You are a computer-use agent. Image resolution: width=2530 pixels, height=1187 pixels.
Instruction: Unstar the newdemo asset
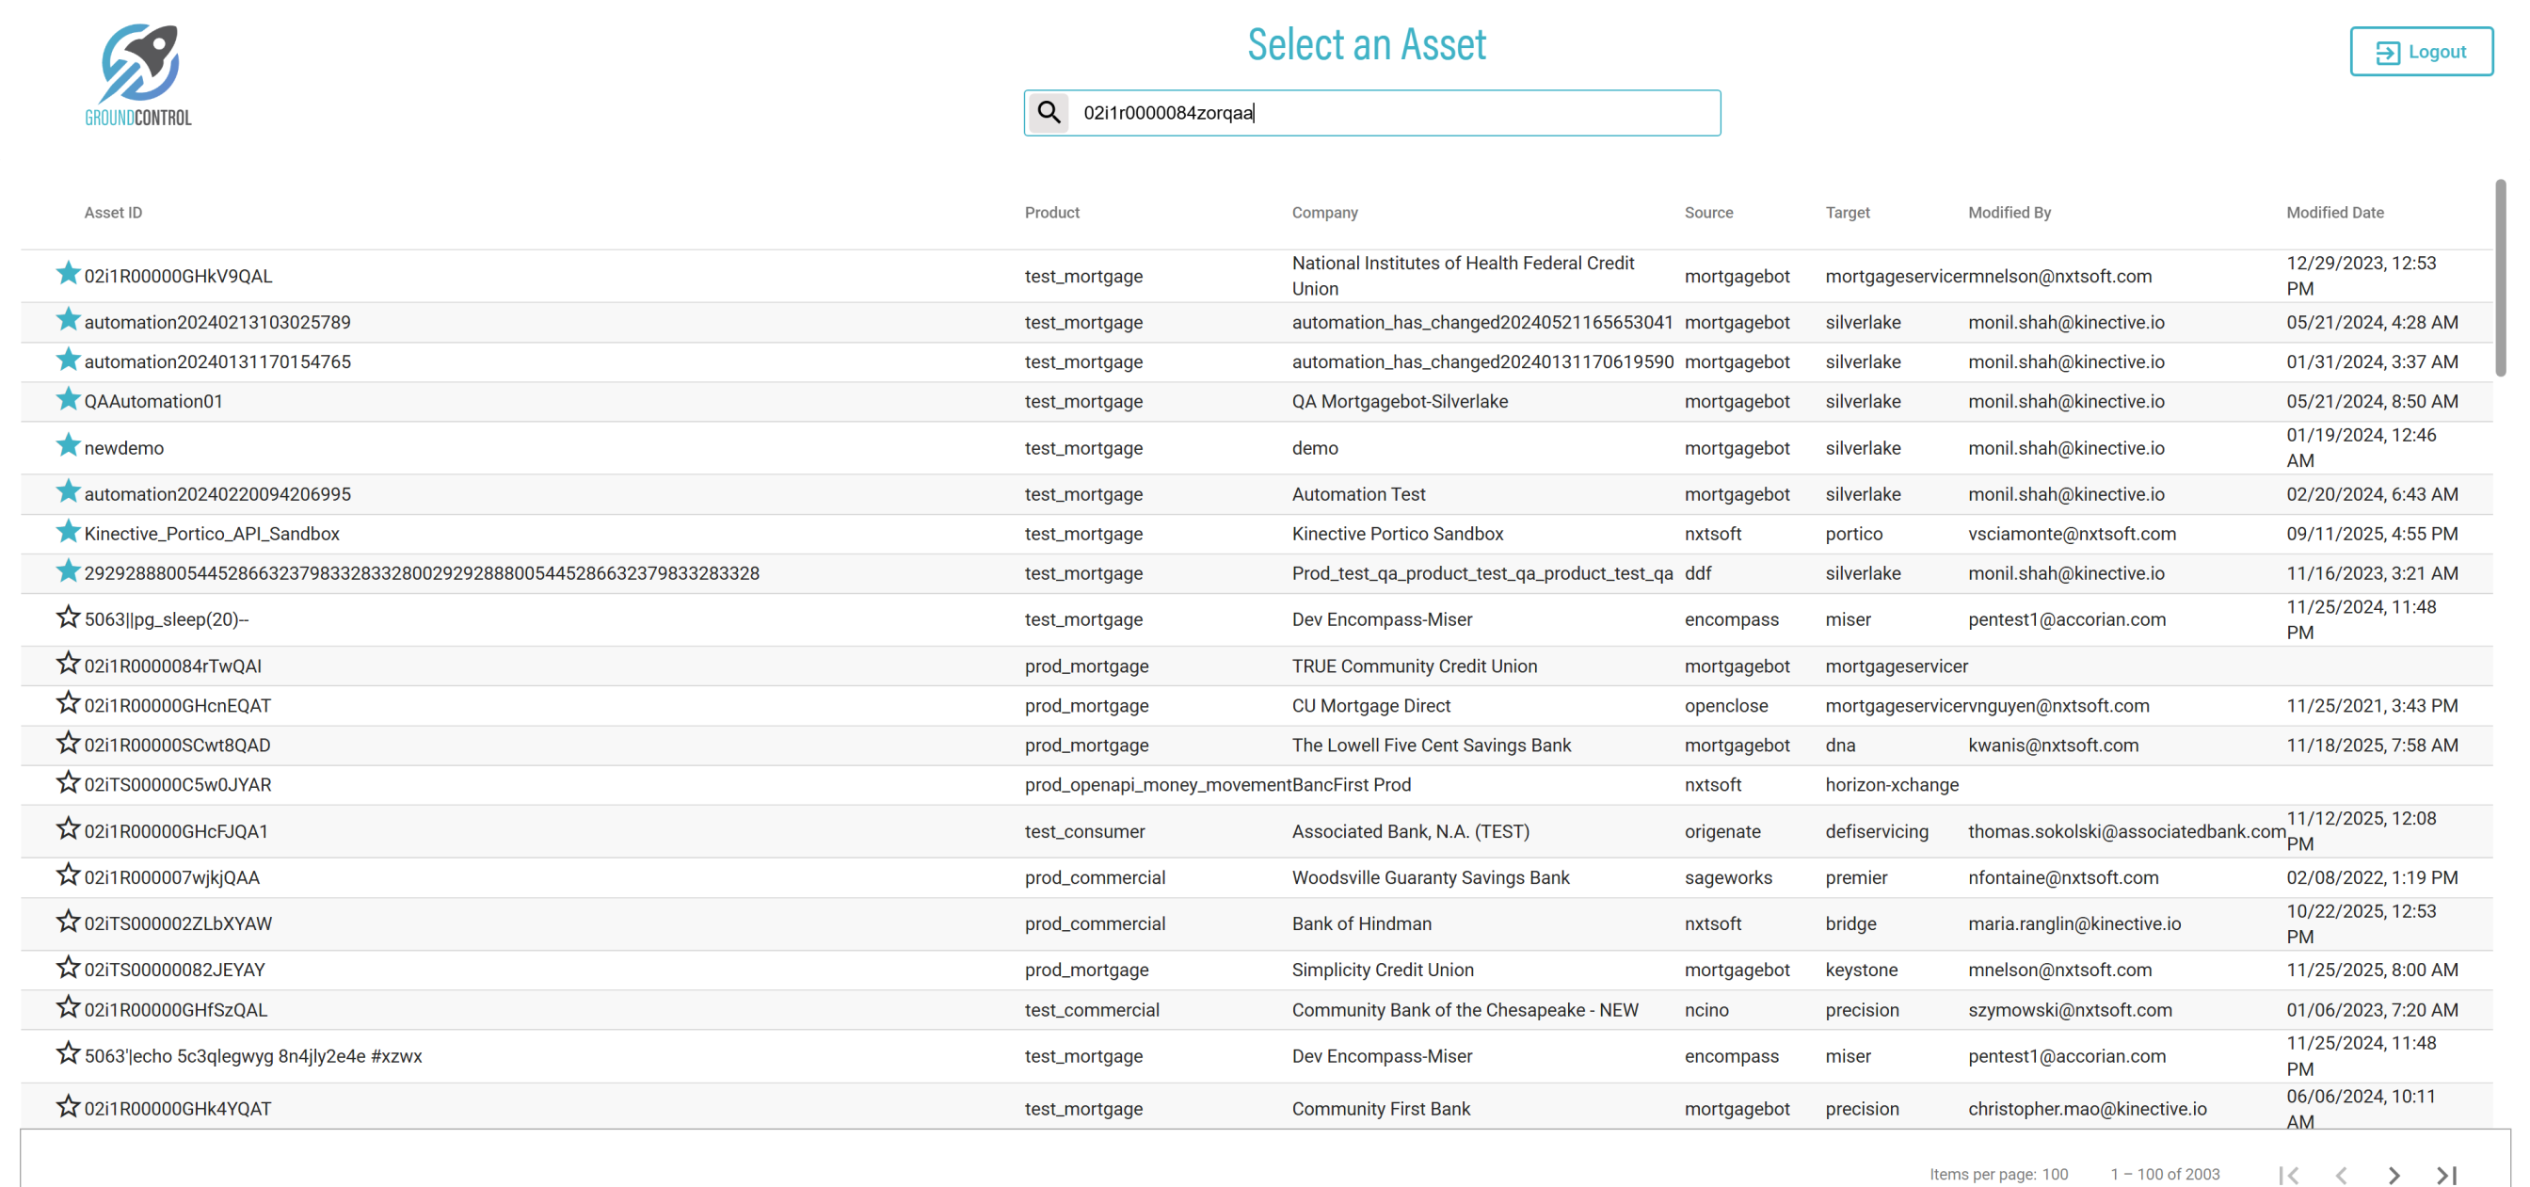(68, 446)
